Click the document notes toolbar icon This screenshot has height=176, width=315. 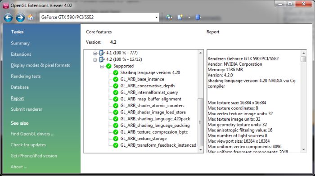pyautogui.click(x=180, y=17)
